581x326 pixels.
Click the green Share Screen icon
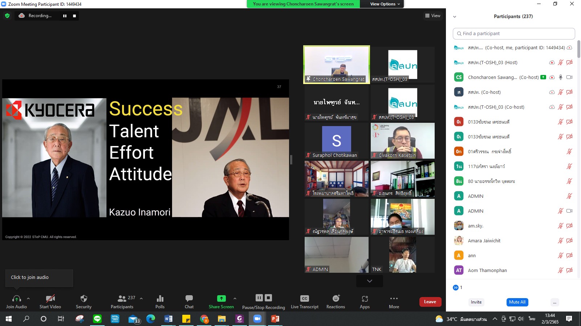click(221, 298)
